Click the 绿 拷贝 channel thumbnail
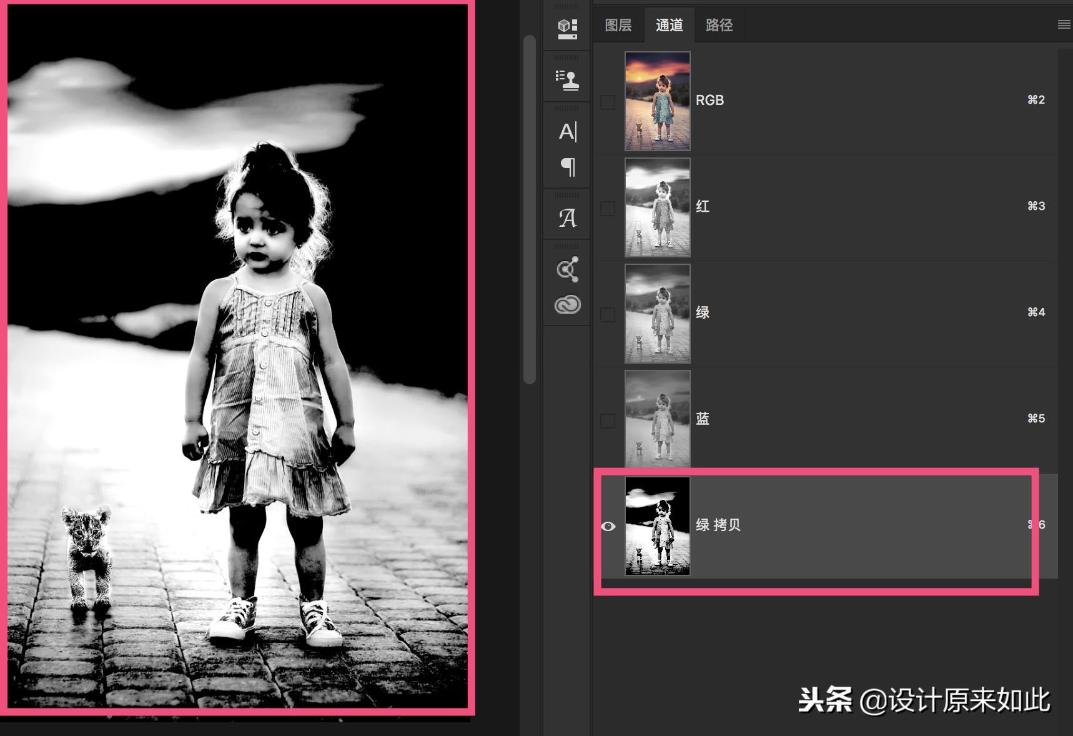 (x=657, y=525)
